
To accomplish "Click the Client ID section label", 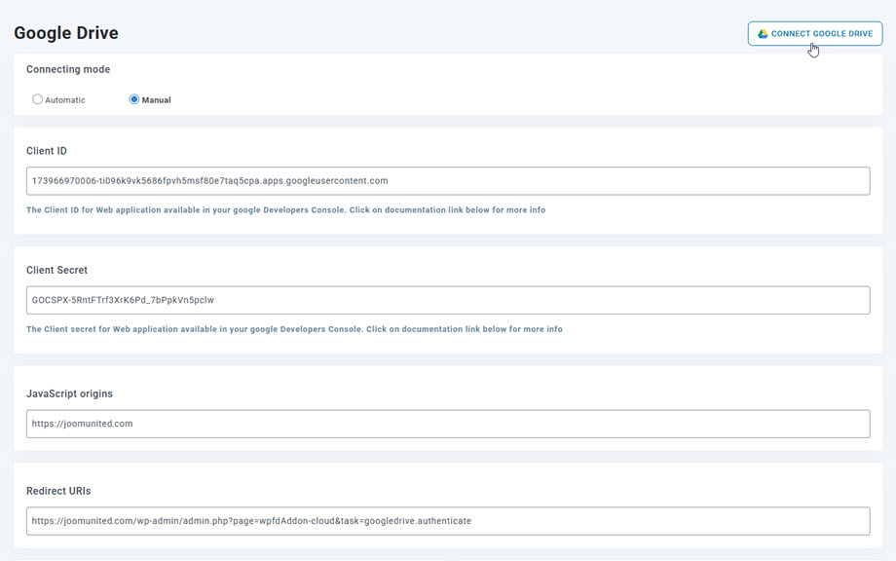I will 47,151.
